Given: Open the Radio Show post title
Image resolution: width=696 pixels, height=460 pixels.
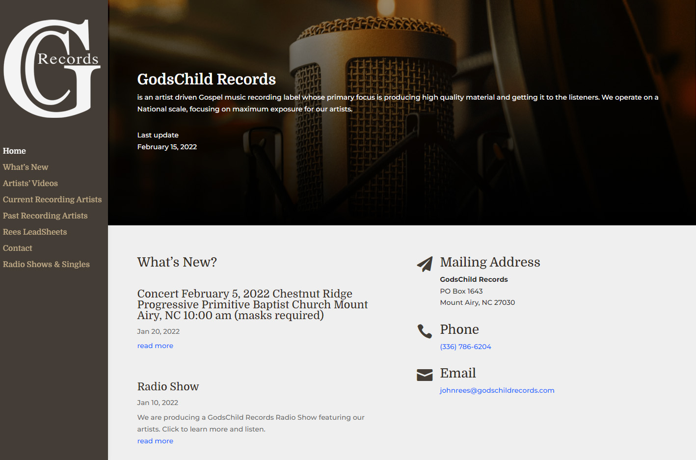Looking at the screenshot, I should pyautogui.click(x=168, y=386).
